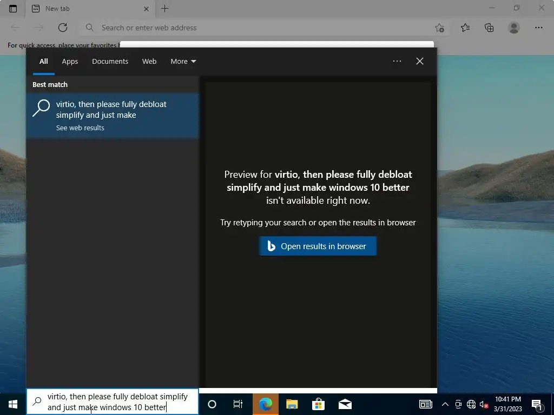Select the Apps search filter tab
Viewport: 554px width, 415px height.
70,62
